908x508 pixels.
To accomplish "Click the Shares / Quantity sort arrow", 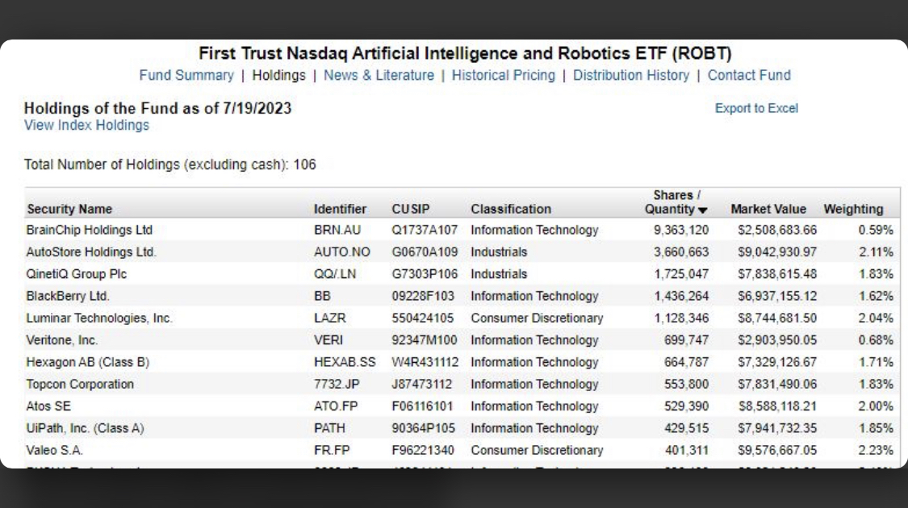I will [703, 210].
